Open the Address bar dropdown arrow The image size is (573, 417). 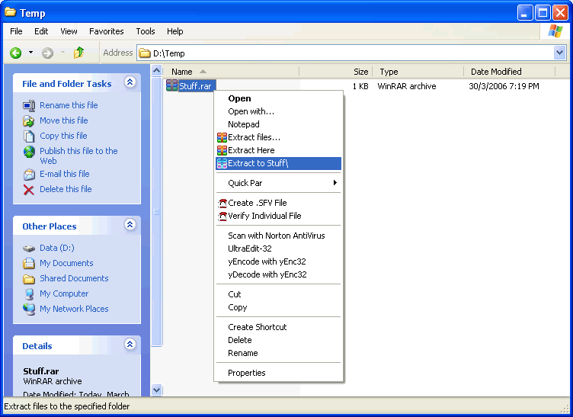[x=560, y=53]
